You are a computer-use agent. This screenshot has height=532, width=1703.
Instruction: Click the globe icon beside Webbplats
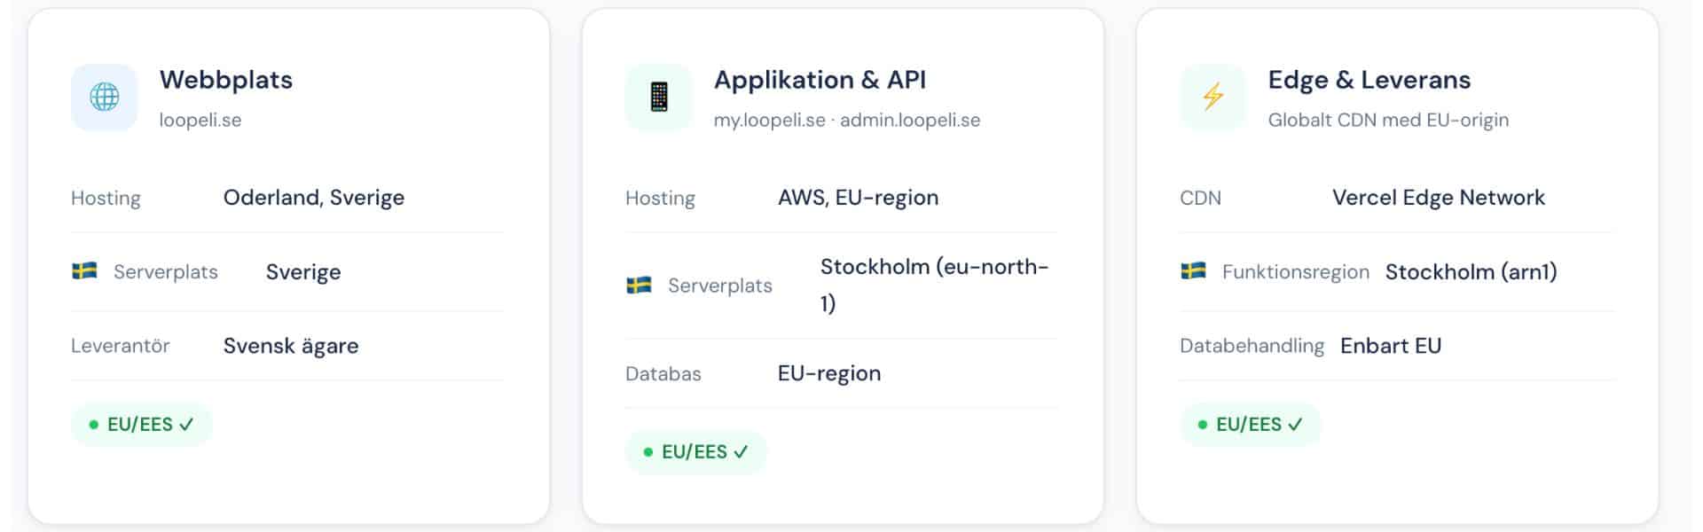(x=105, y=97)
